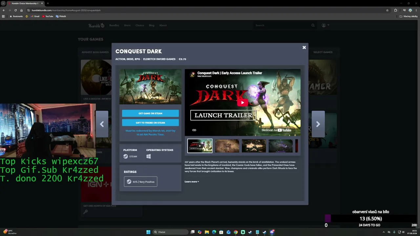Viewport: 420px width, 236px height.
Task: Open the browser tab search dropdown
Action: (x=3, y=3)
